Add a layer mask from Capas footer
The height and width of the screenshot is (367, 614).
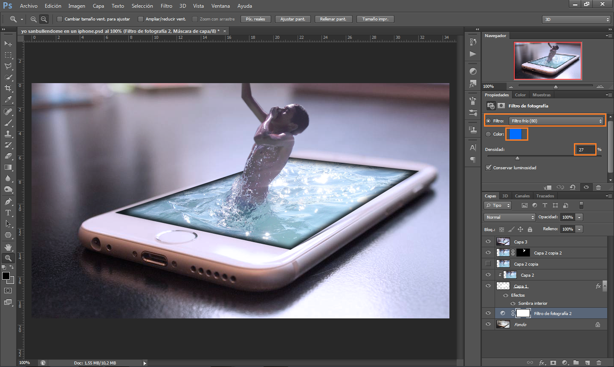(553, 363)
